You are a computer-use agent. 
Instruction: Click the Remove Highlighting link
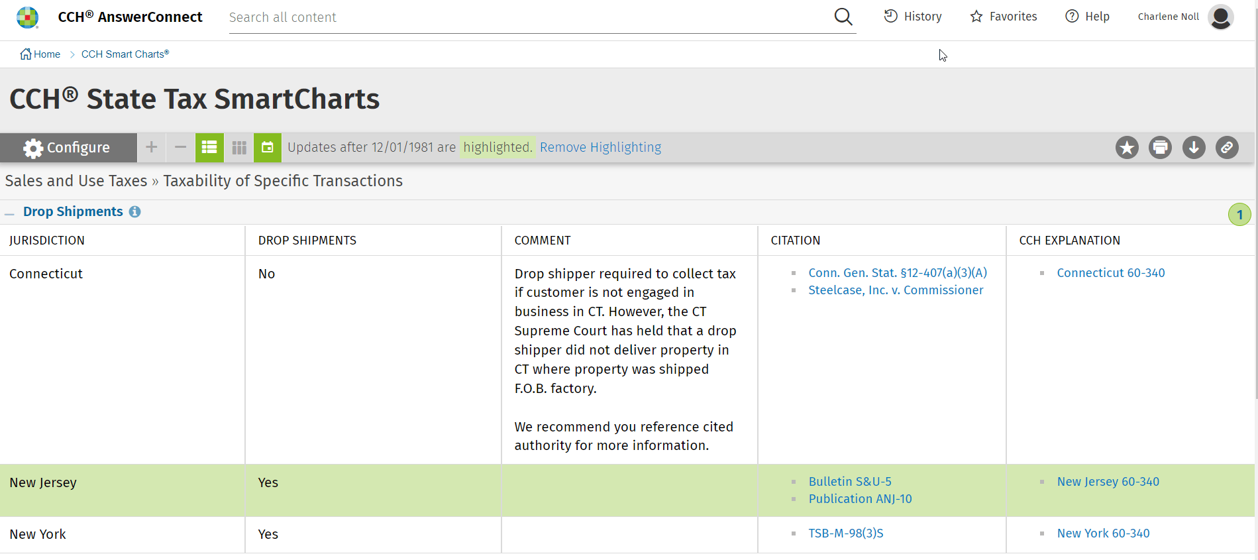[x=600, y=147]
